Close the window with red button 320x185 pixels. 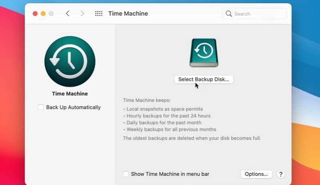click(35, 14)
